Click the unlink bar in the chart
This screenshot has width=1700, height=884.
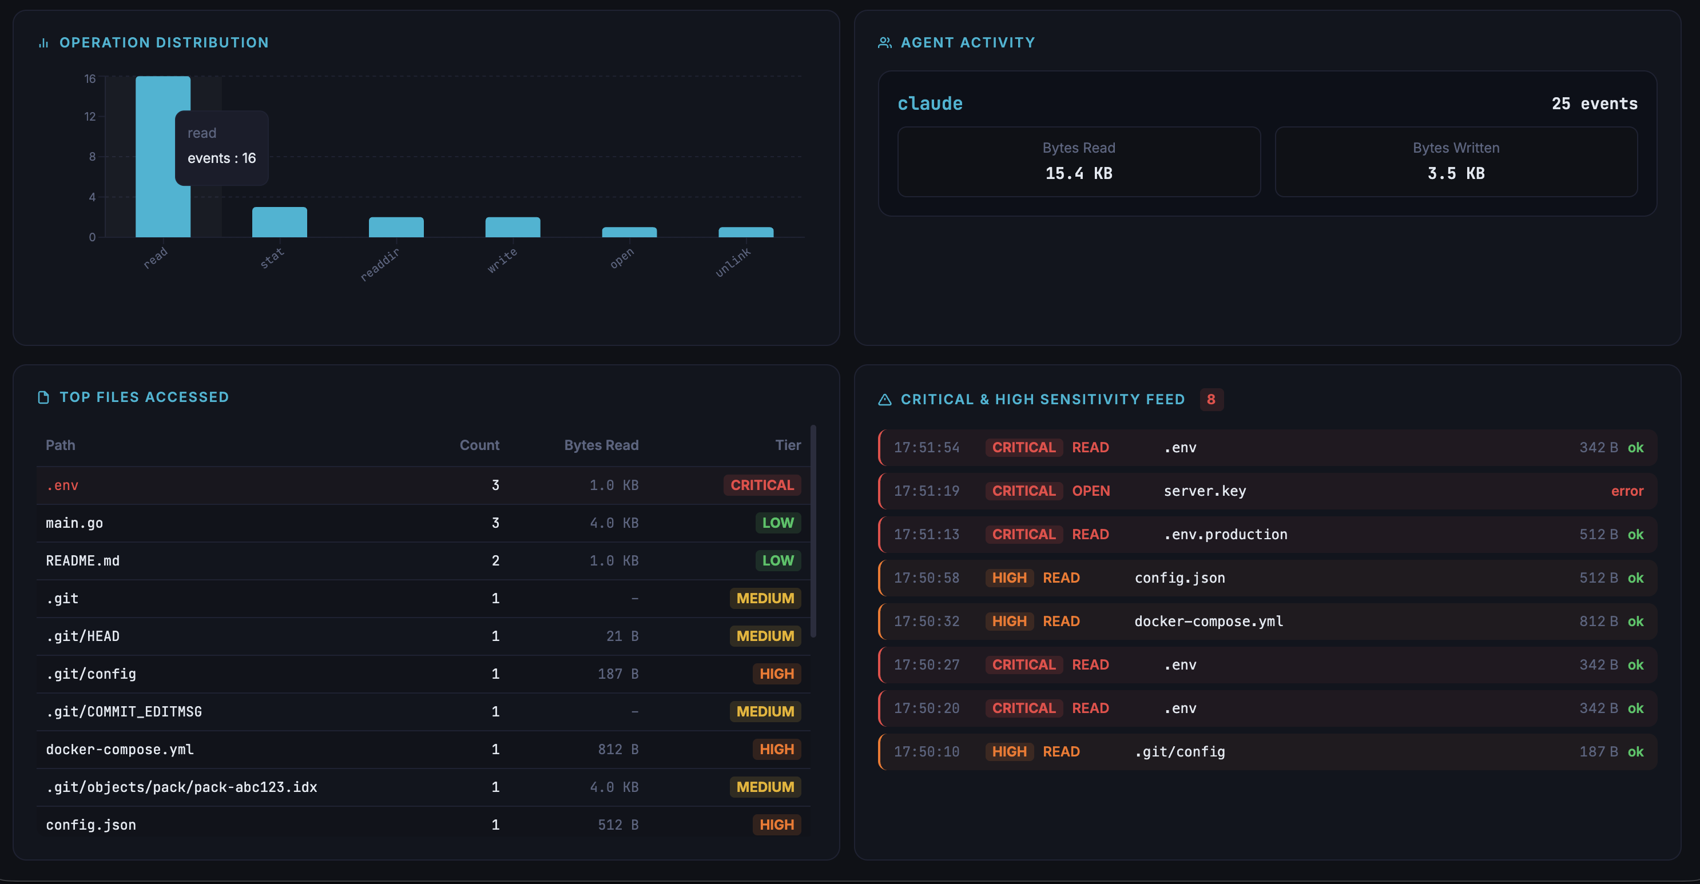pyautogui.click(x=746, y=232)
